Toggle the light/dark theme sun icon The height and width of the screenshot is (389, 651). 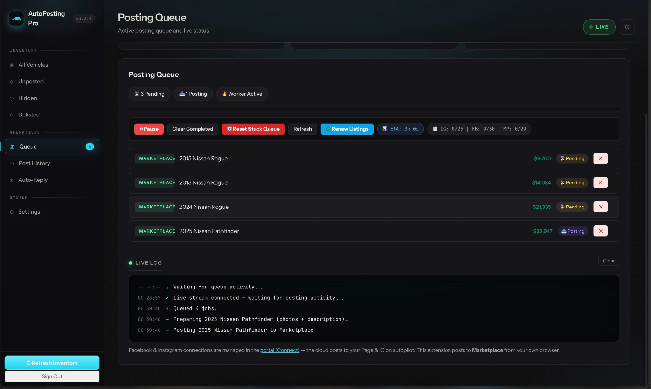coord(627,27)
